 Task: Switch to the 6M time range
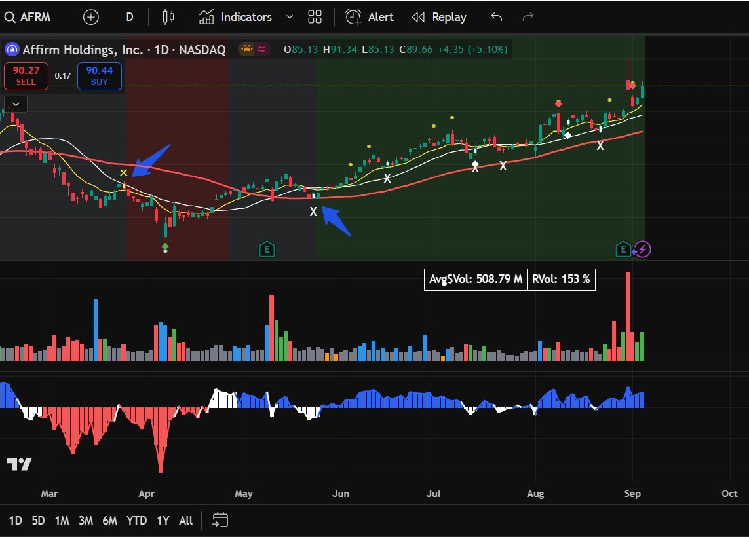109,521
